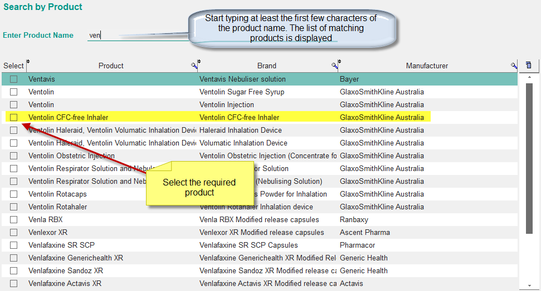Click the Ascent Pharma manufacturer cell
Image resolution: width=541 pixels, height=291 pixels.
[365, 232]
